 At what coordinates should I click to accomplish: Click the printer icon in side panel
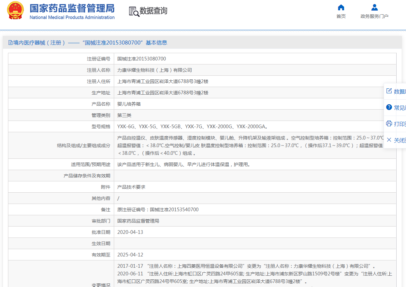[x=389, y=124]
